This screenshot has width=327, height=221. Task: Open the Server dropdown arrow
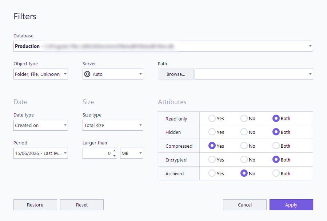[x=140, y=74]
